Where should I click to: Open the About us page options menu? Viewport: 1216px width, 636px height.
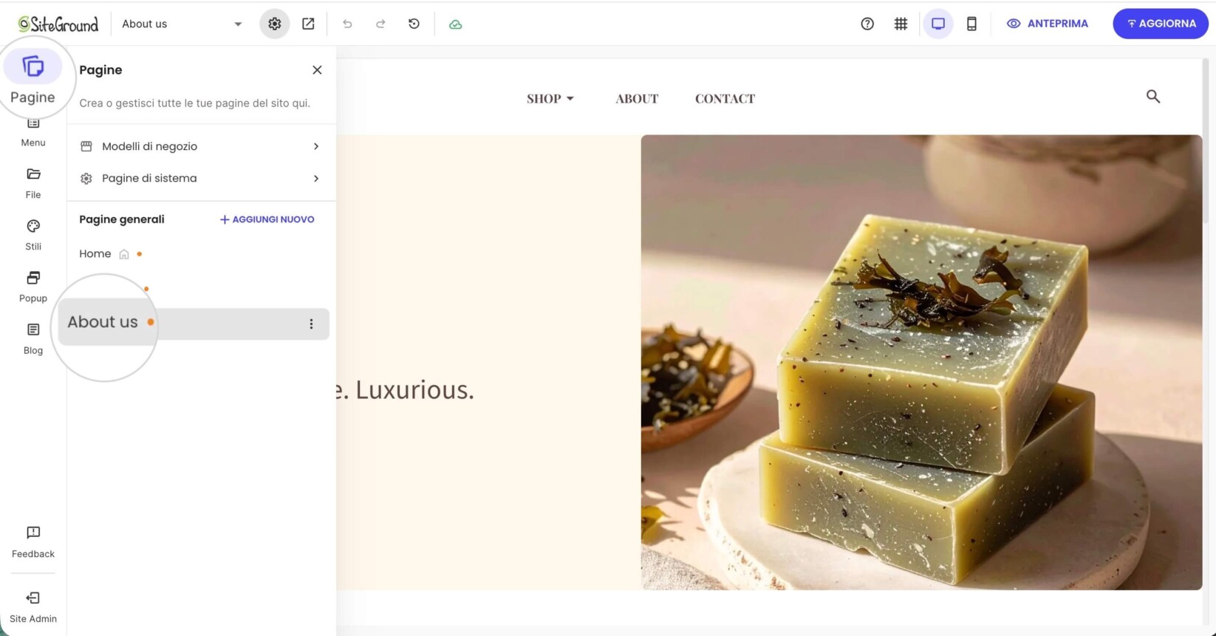click(311, 324)
